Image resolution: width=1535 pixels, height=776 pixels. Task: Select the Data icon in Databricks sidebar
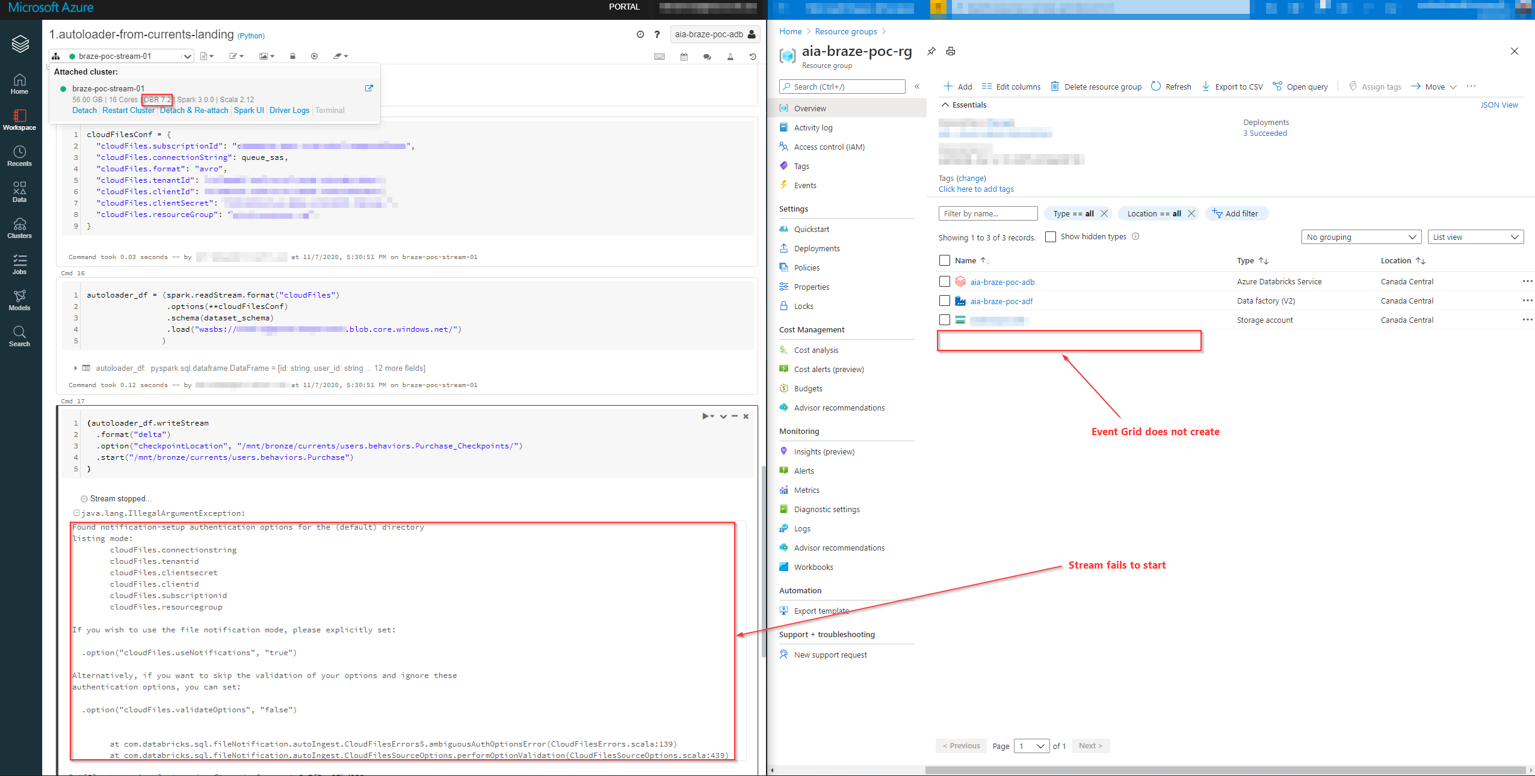[20, 191]
